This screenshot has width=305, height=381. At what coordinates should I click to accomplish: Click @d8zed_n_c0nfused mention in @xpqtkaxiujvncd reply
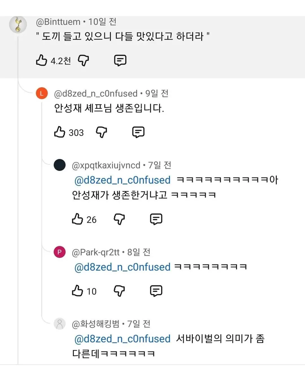coord(122,180)
